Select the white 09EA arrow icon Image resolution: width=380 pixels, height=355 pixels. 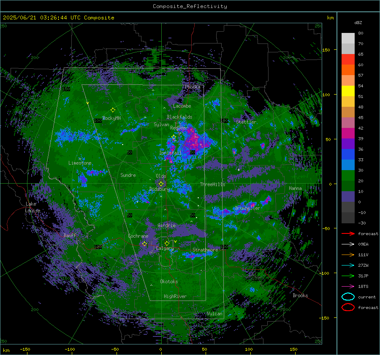[348, 244]
